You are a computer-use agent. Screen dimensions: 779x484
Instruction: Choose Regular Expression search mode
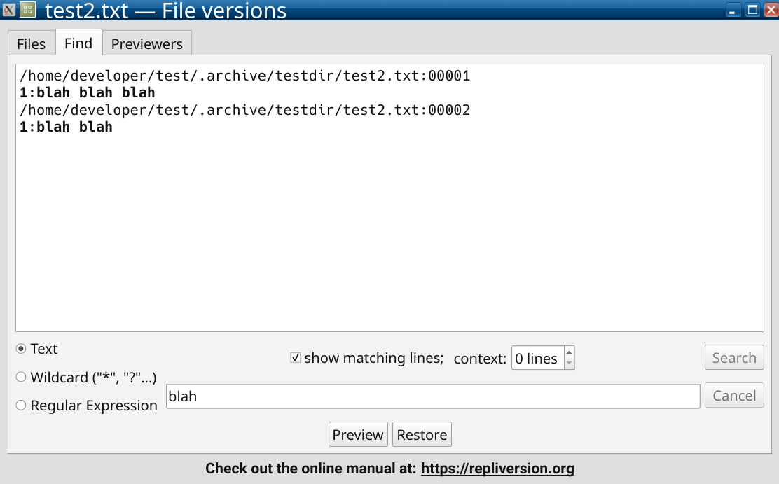click(x=21, y=406)
